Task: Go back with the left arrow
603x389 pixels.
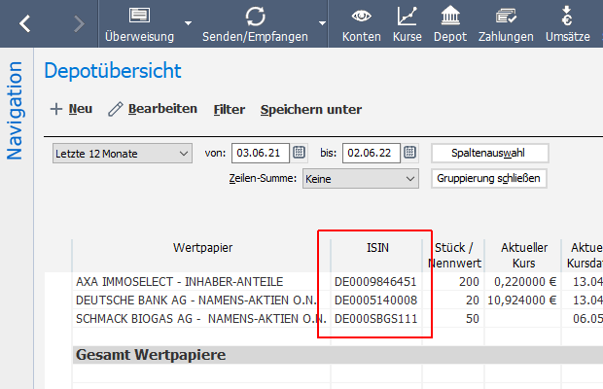Action: 25,24
